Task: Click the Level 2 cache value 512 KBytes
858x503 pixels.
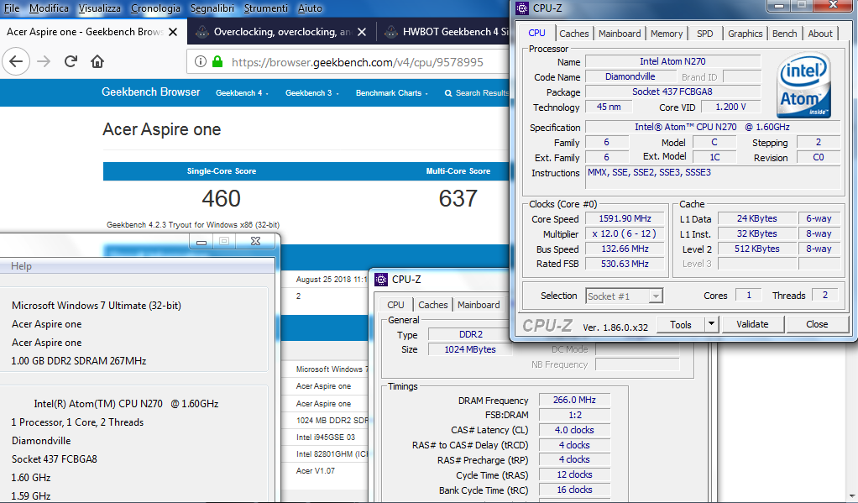Action: point(756,249)
